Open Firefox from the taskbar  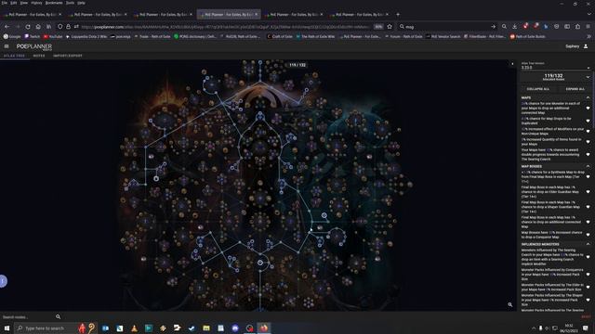[264, 328]
